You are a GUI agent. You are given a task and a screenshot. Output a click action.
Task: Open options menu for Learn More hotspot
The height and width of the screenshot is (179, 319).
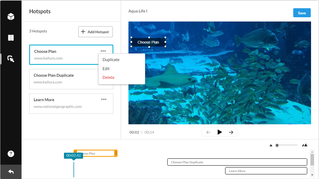click(104, 99)
